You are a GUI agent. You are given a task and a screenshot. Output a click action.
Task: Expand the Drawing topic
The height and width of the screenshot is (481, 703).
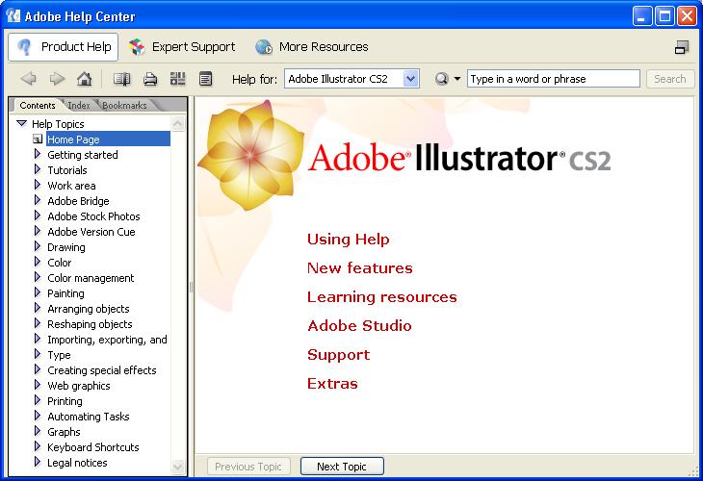coord(38,246)
